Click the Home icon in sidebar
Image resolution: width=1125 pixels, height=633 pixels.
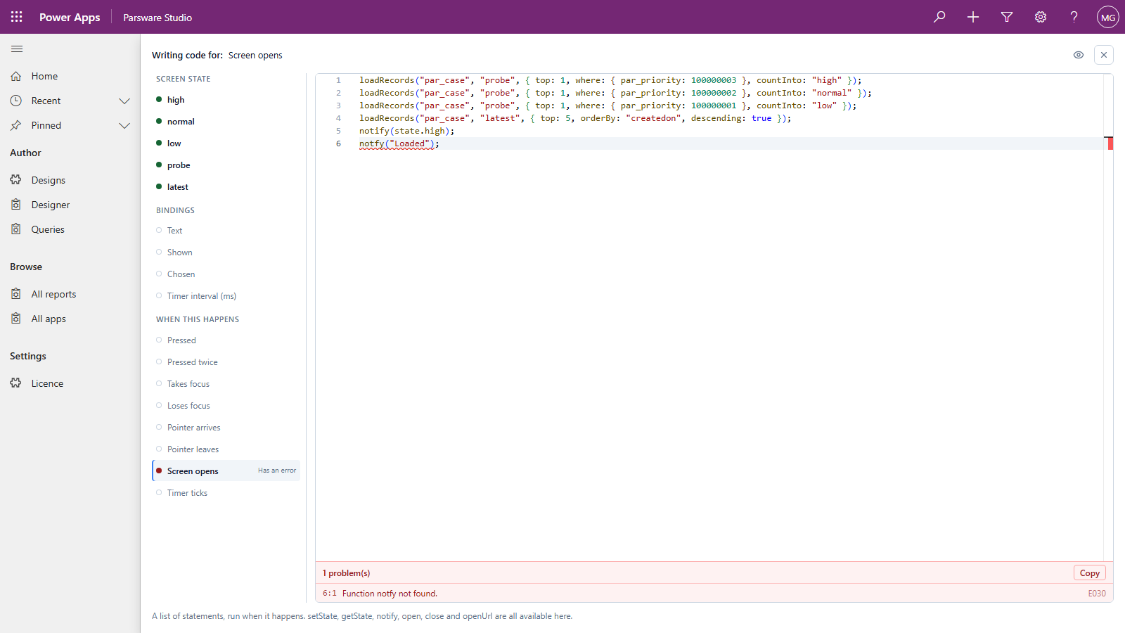pos(16,76)
